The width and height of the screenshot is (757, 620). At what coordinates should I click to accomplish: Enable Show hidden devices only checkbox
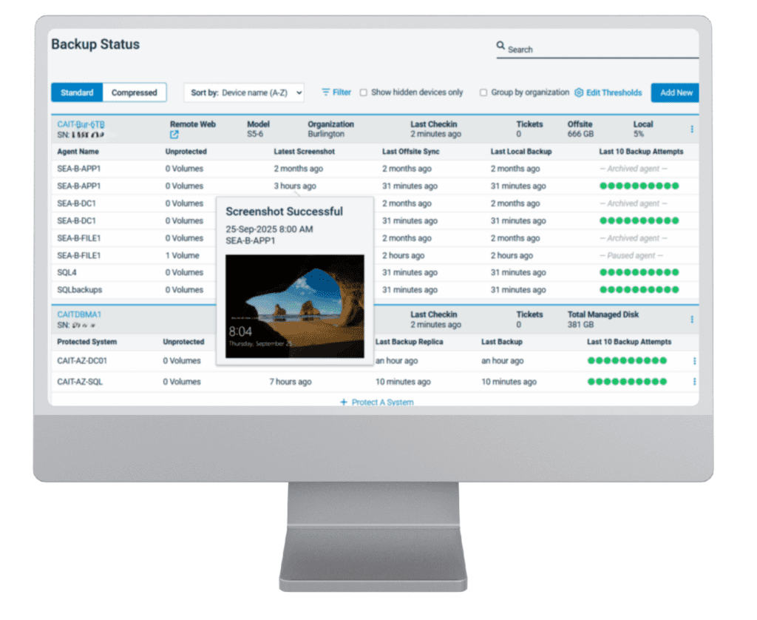coord(363,92)
